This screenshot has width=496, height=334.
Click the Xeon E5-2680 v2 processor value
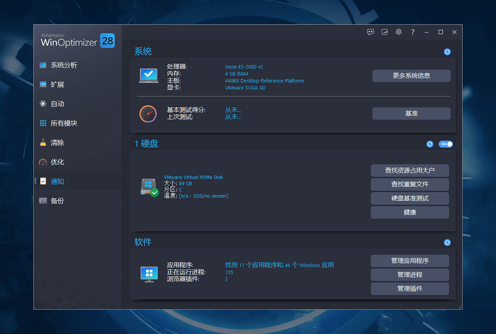[244, 67]
